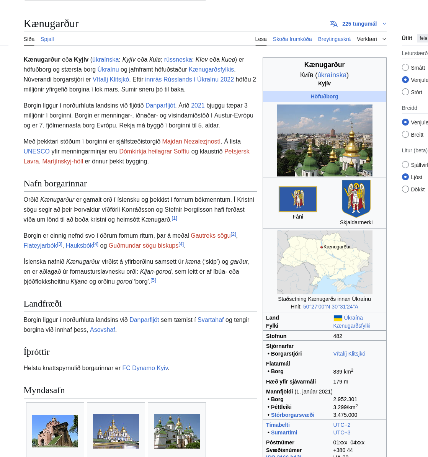Select the Smátt text size radio
This screenshot has height=457, width=428.
point(405,68)
